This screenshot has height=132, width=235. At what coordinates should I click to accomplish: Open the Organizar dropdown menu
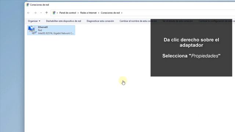point(34,21)
